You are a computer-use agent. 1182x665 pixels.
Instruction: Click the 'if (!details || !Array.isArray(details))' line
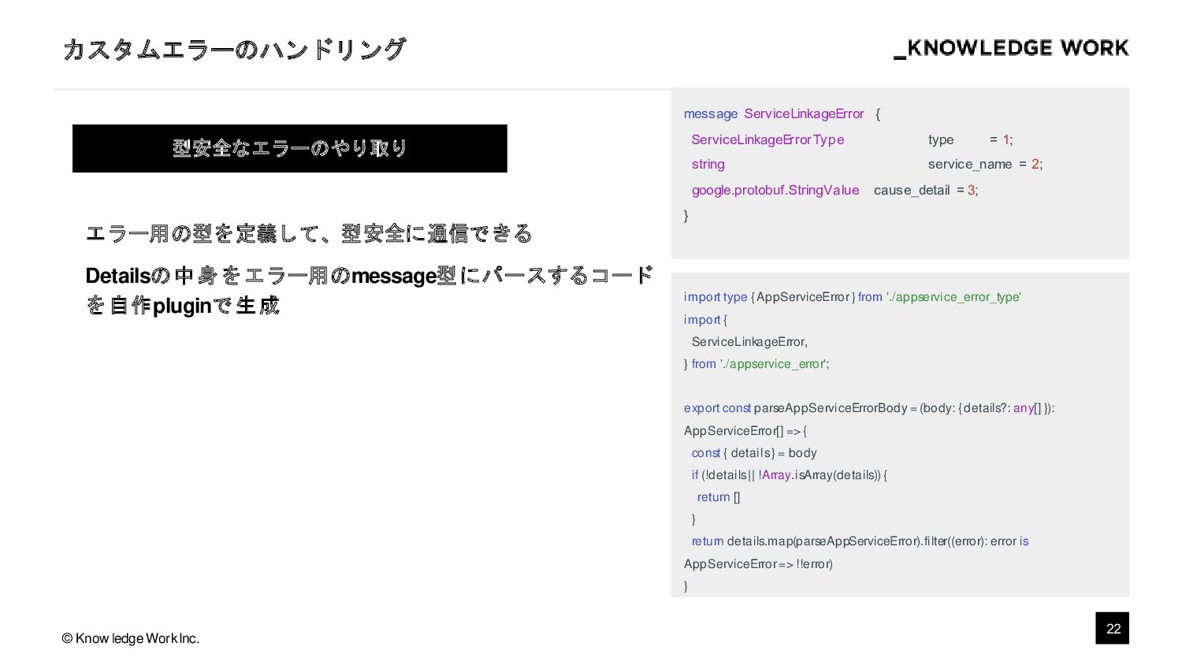click(x=790, y=475)
